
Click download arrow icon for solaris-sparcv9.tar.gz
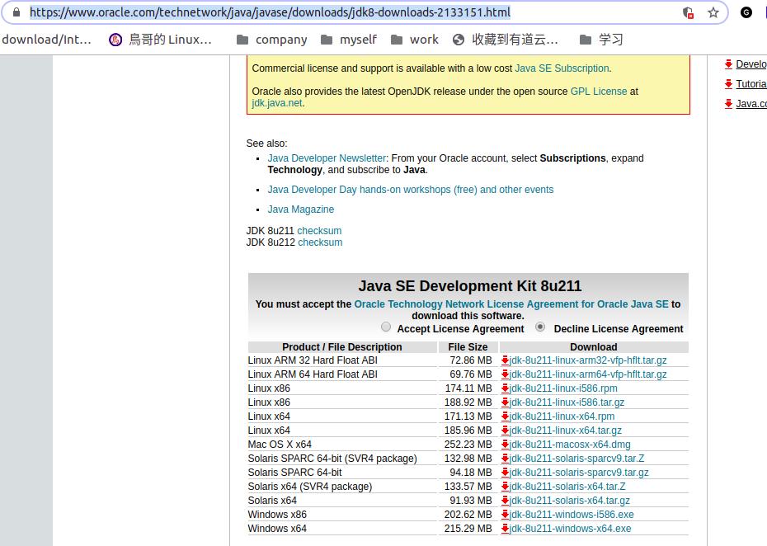tap(505, 473)
